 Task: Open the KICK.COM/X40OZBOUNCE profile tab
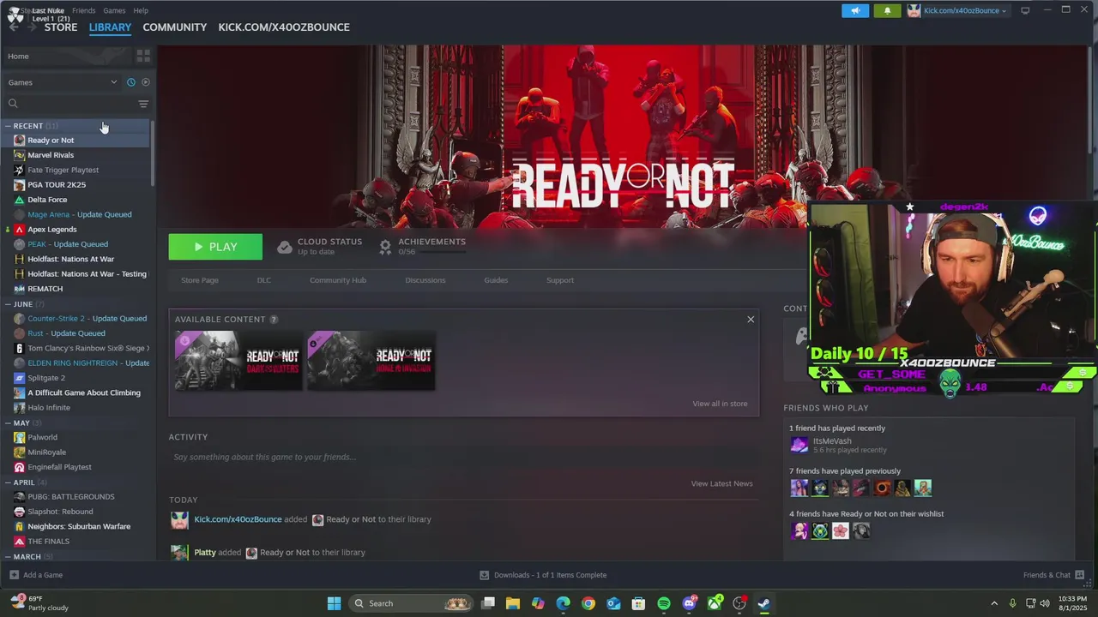click(x=284, y=27)
